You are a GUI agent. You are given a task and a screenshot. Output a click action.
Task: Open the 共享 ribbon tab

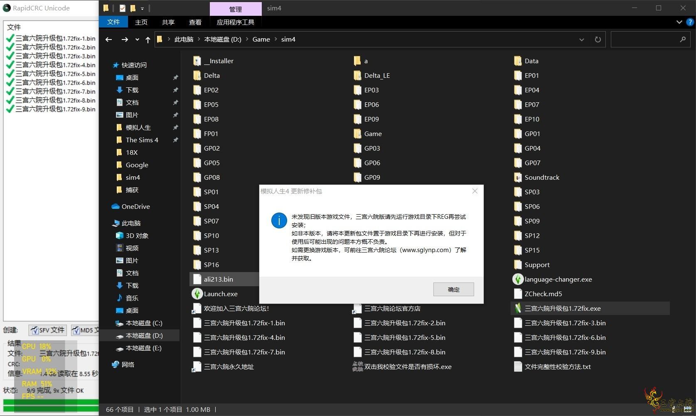click(168, 22)
